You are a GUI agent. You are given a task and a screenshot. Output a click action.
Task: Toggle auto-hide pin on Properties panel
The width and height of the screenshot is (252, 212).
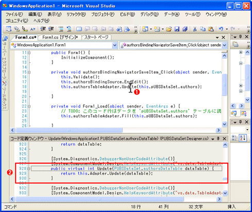tap(241, 122)
